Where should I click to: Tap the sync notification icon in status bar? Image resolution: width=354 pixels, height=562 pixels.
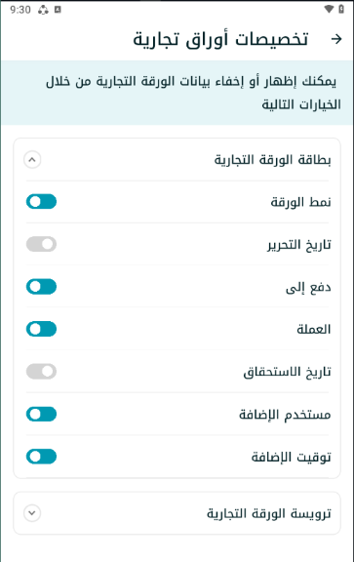click(x=43, y=10)
